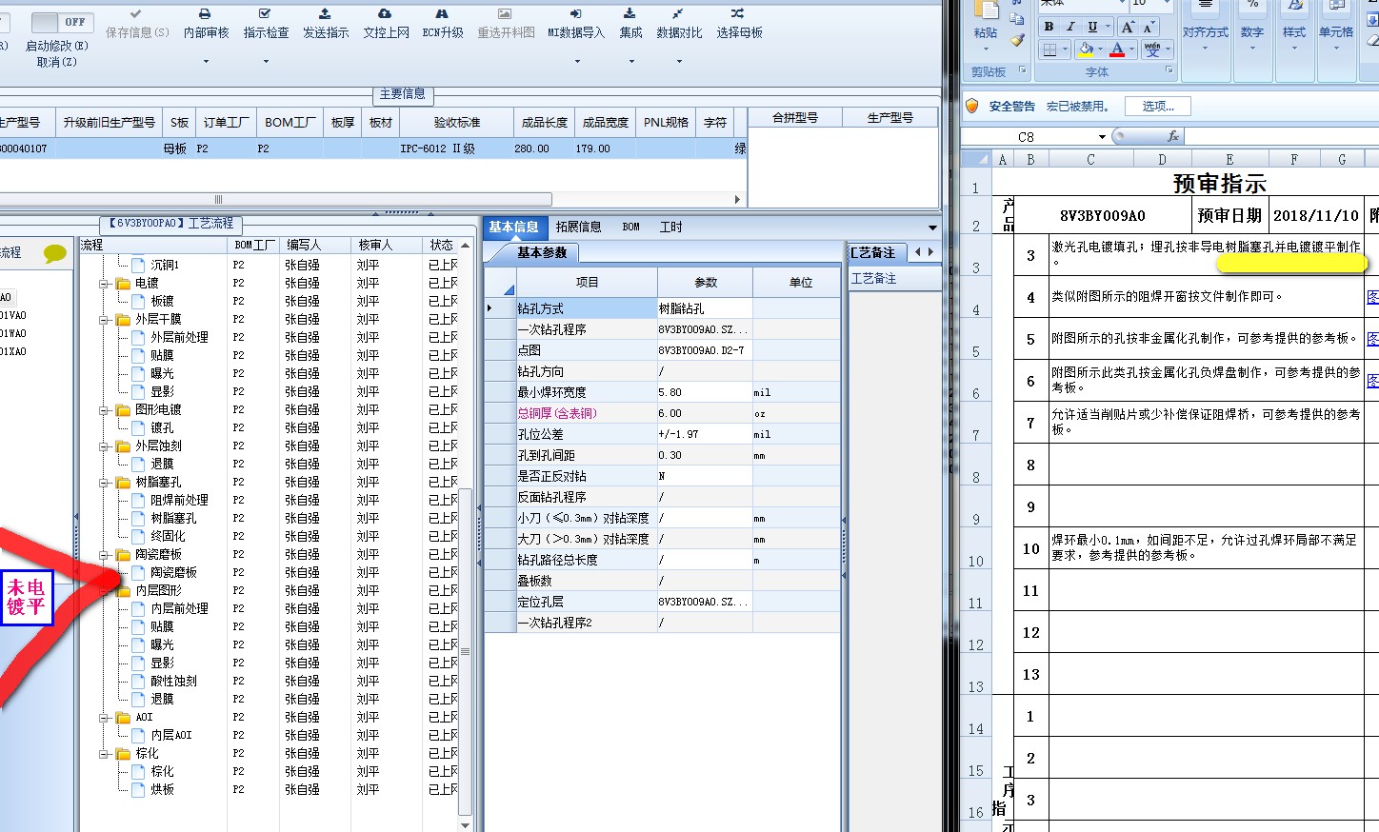Open the MI数据导入 dropdown arrow

(x=577, y=62)
